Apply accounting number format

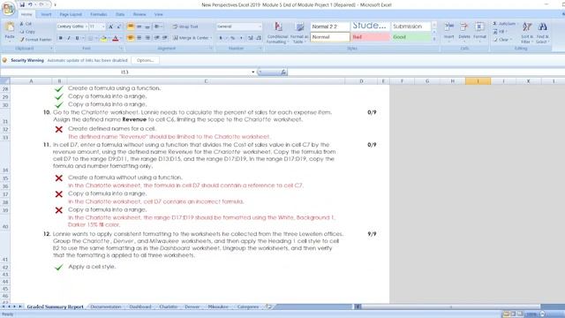click(x=221, y=38)
